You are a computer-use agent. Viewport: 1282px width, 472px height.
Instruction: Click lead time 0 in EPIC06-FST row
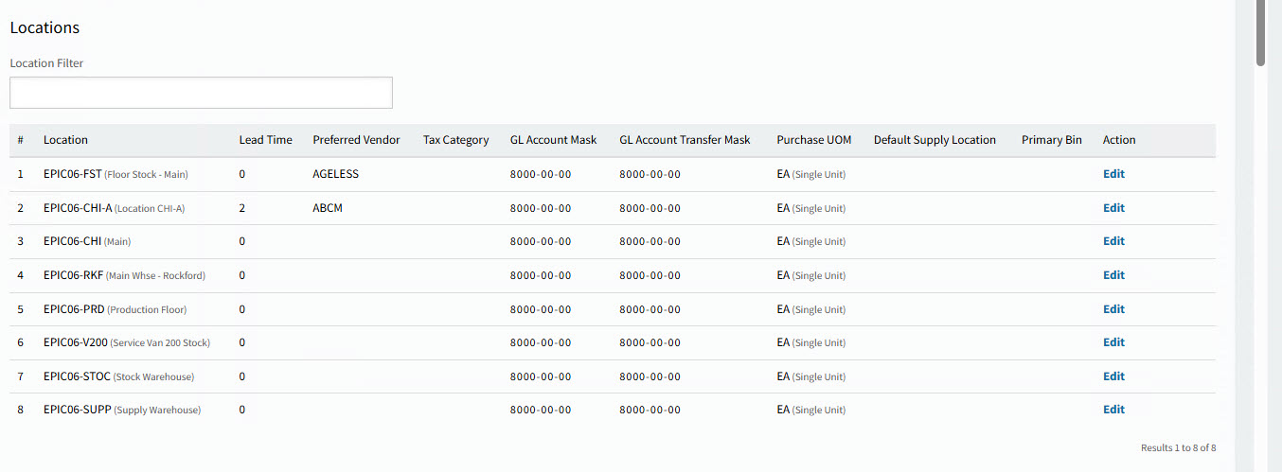coord(242,174)
